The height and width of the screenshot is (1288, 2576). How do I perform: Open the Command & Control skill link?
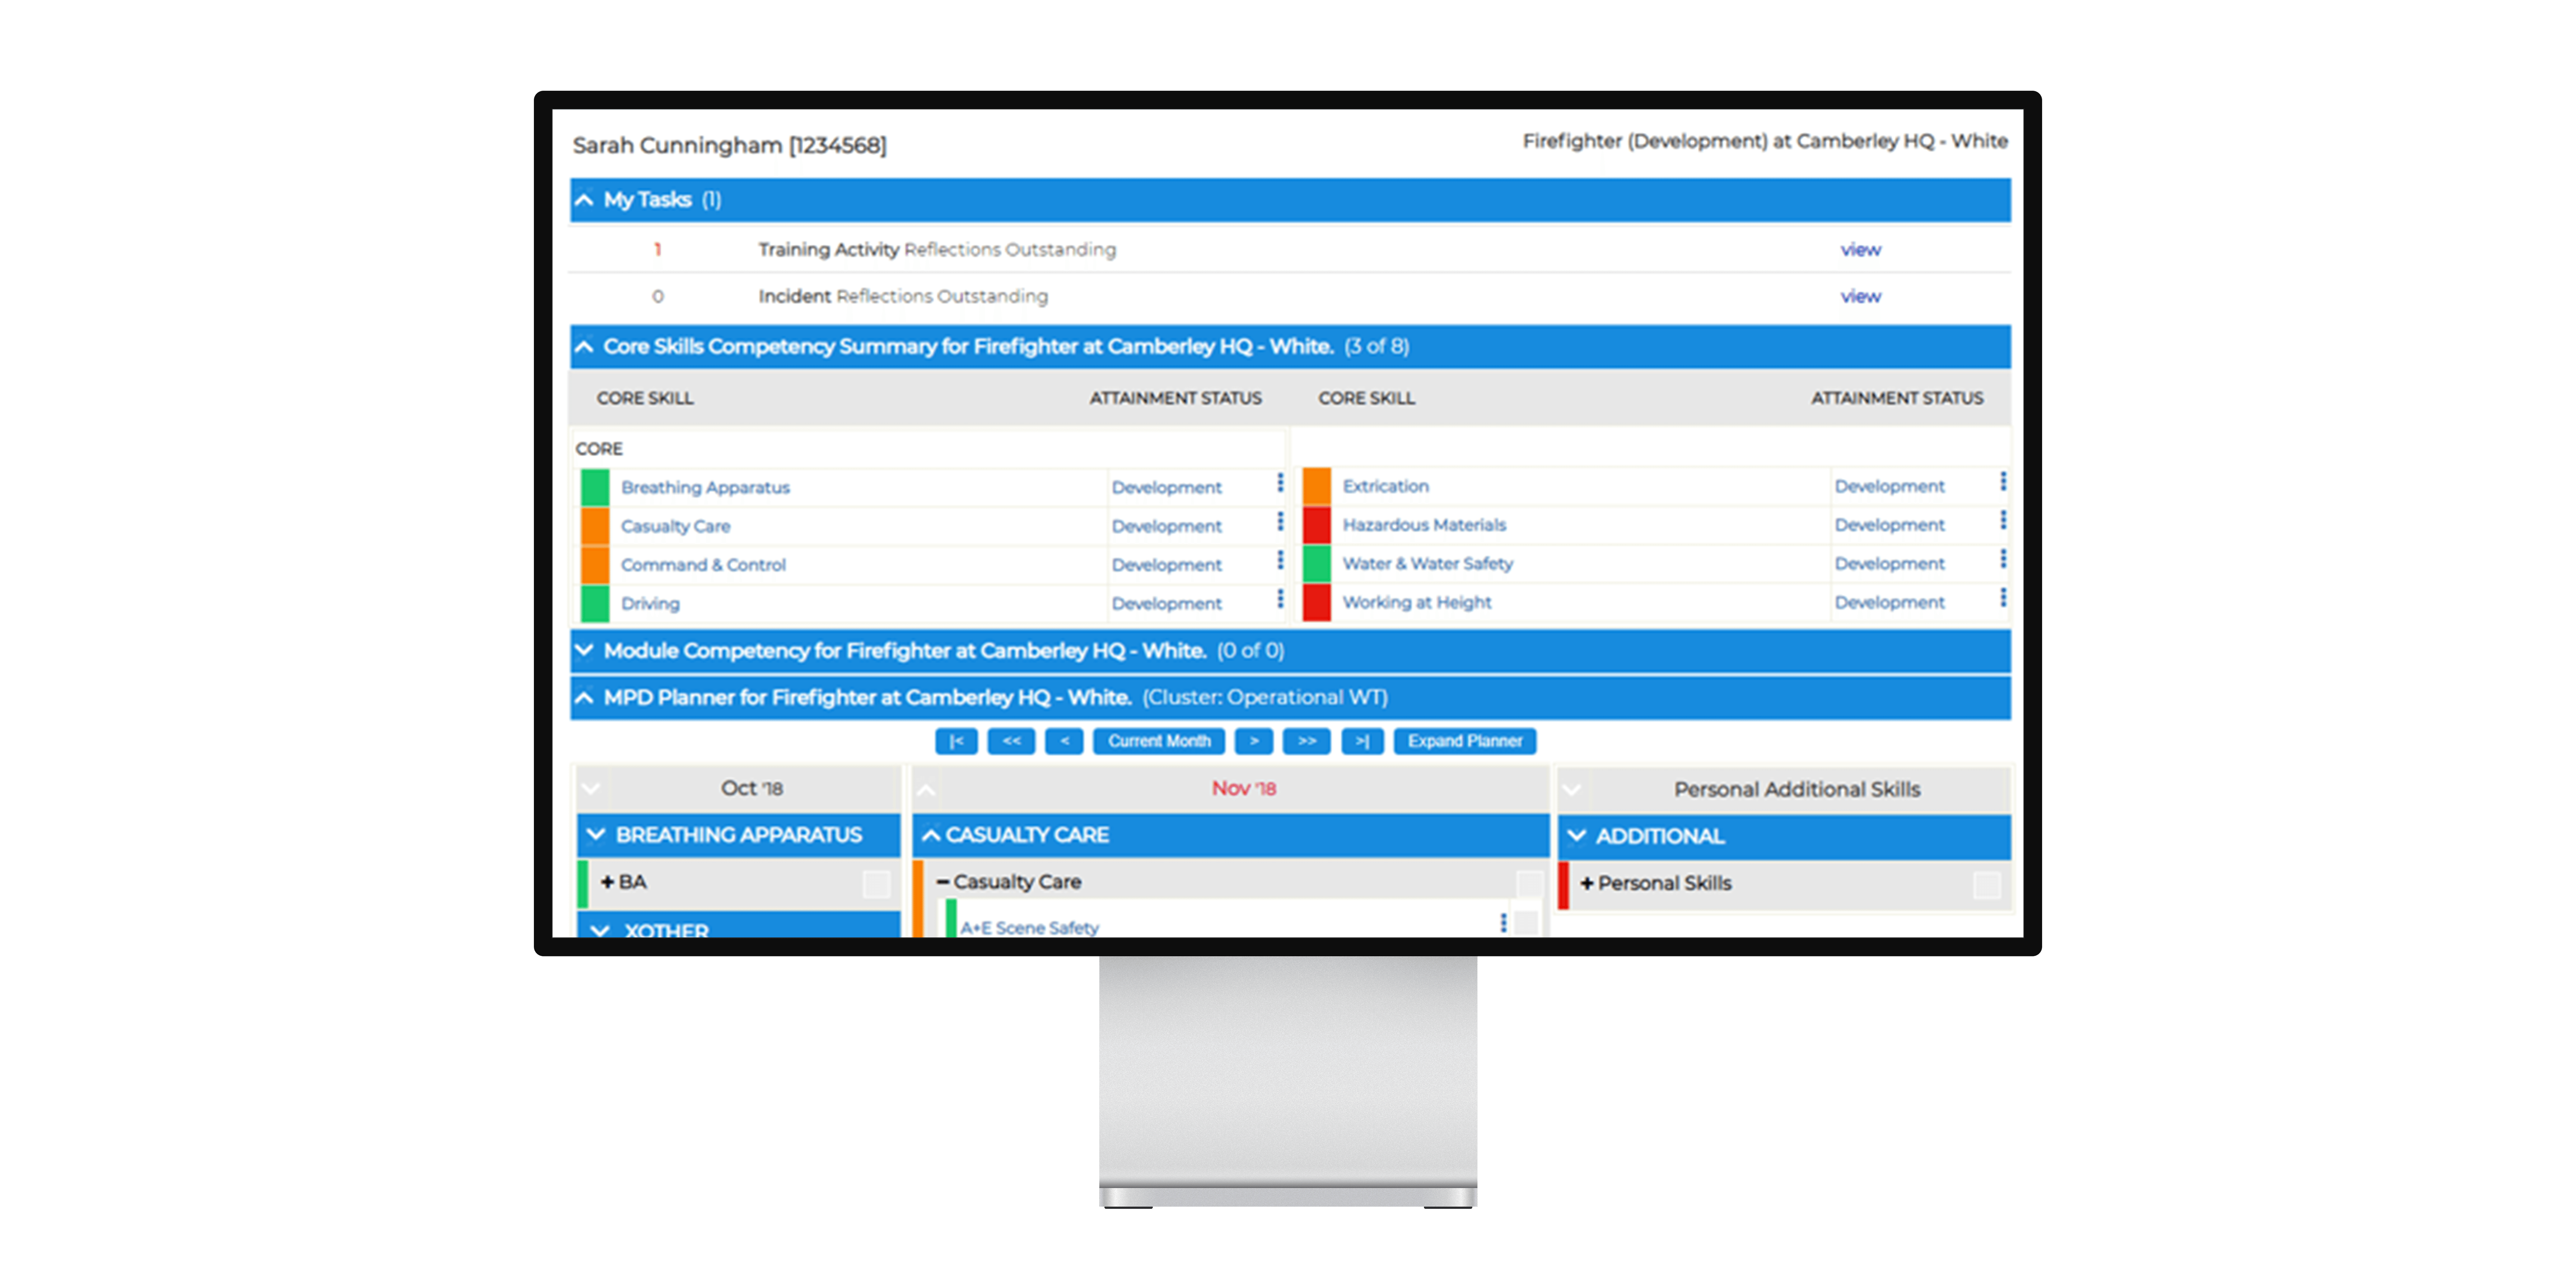(x=703, y=565)
